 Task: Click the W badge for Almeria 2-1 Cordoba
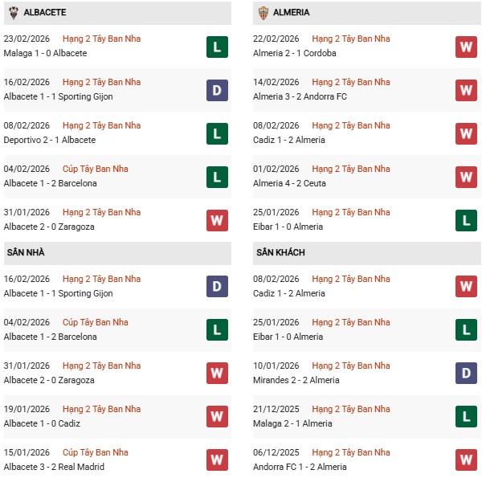(466, 47)
